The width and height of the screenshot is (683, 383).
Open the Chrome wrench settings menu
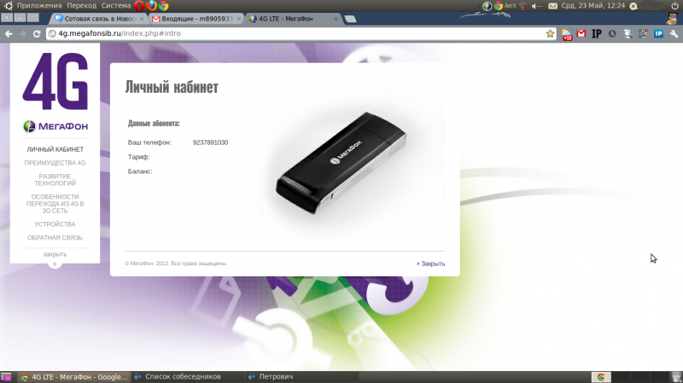(674, 33)
